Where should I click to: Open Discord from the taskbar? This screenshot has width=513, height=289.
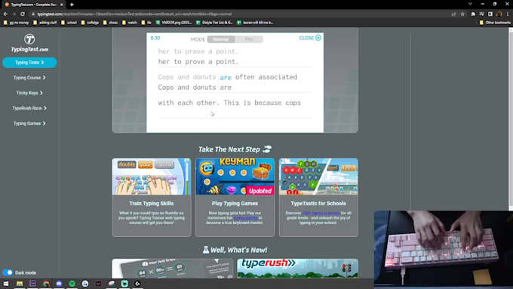(x=59, y=284)
